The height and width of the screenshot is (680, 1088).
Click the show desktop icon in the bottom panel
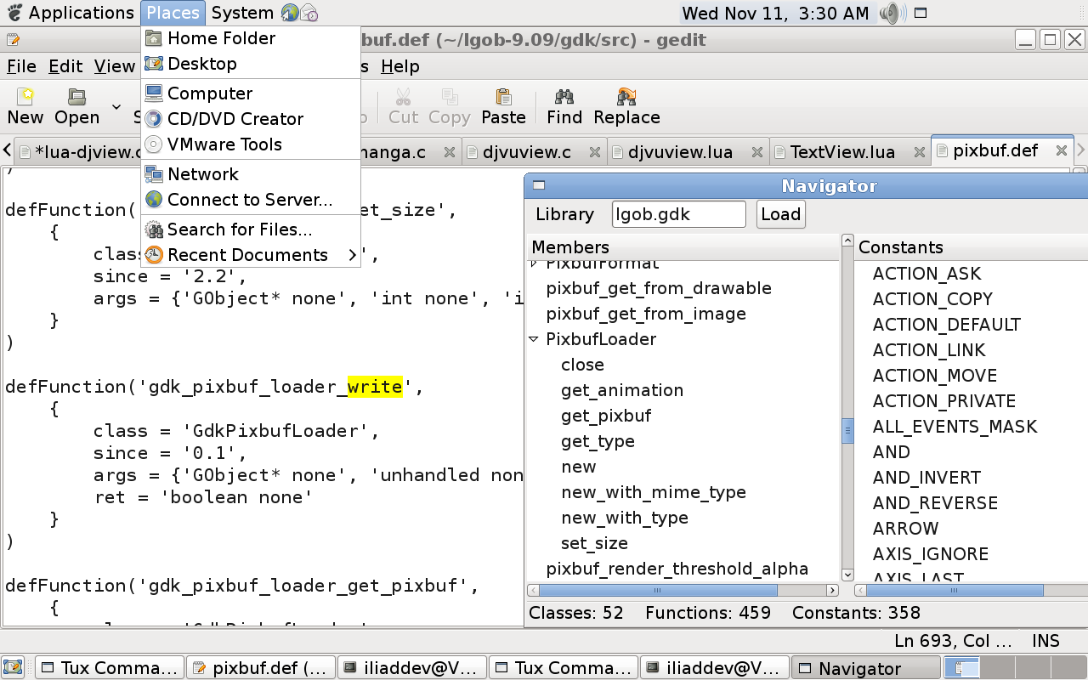[x=13, y=668]
